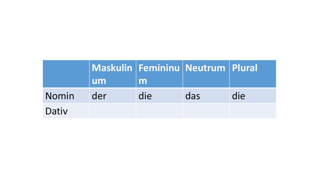Click the border between Neutrum and Plural headers
This screenshot has width=320, height=179.
tap(229, 74)
